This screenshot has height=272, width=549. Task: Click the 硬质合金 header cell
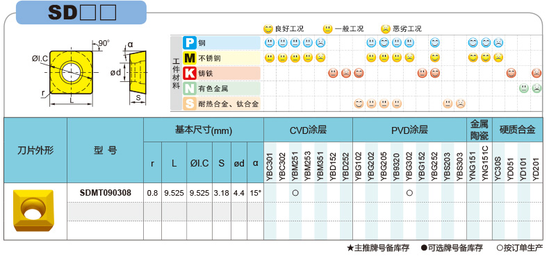(517, 130)
